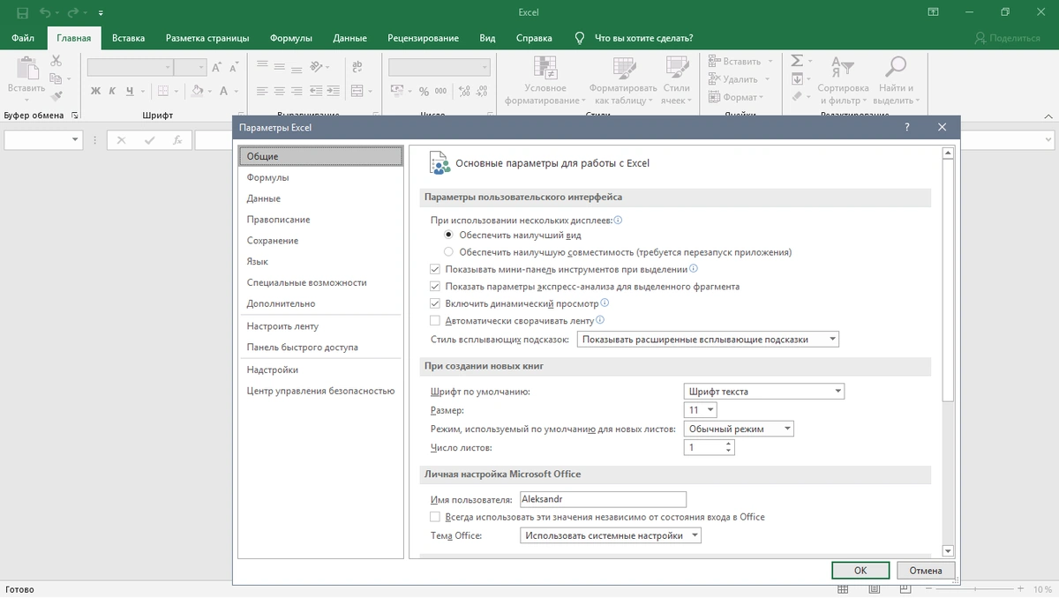Click the Merge Cells icon

[357, 91]
